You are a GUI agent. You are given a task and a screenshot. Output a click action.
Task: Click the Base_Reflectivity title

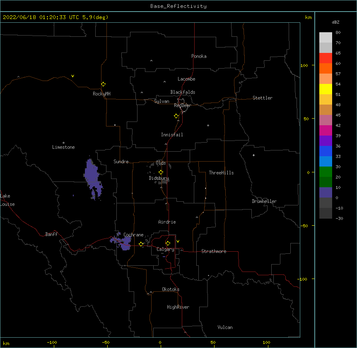coord(178,6)
